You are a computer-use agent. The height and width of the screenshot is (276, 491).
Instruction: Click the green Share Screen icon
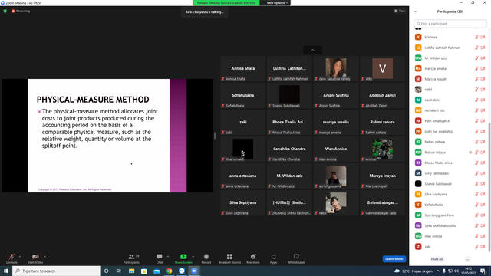183,257
